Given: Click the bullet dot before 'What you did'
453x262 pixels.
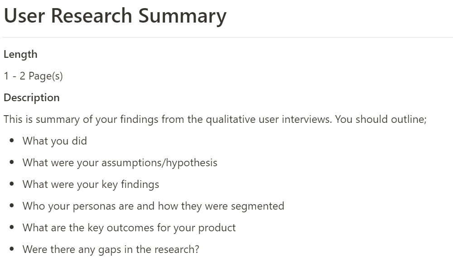Looking at the screenshot, I should pyautogui.click(x=12, y=140).
